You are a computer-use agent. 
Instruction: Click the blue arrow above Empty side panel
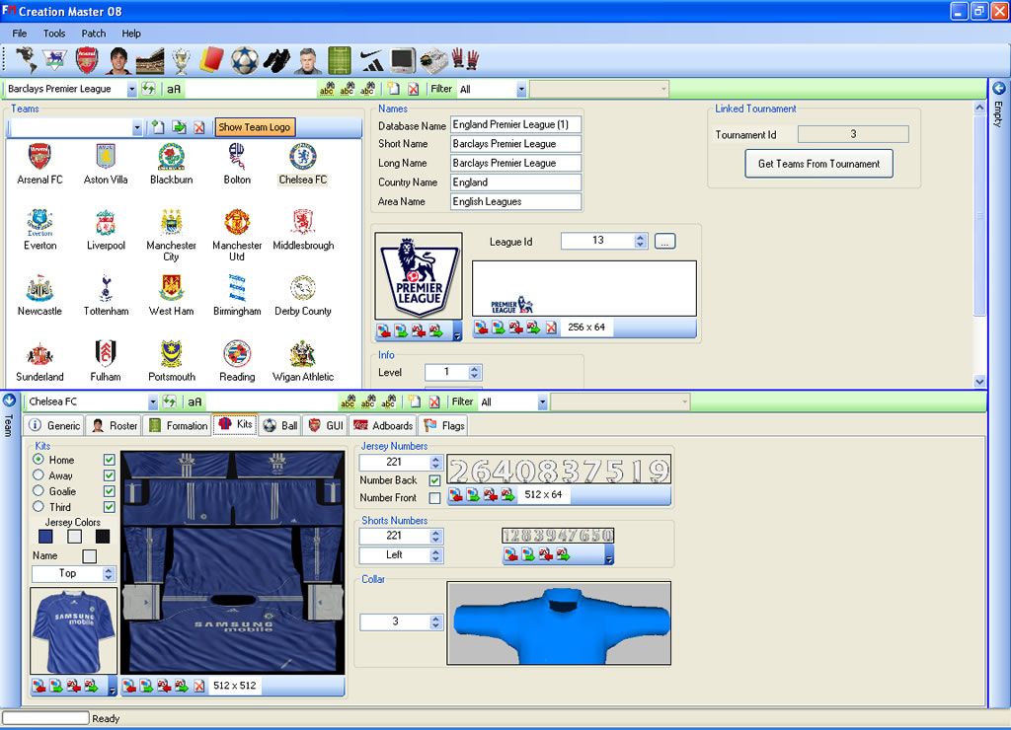point(999,88)
